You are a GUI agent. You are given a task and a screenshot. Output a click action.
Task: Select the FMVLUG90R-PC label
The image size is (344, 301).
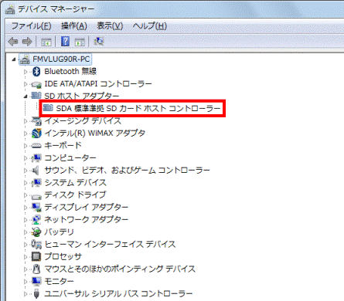61,59
